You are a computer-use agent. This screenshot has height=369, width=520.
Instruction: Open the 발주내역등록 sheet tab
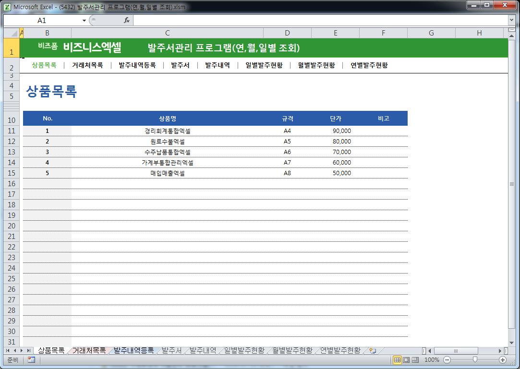(133, 350)
